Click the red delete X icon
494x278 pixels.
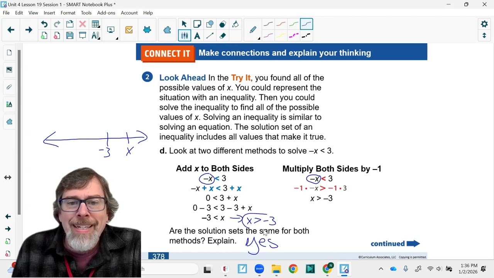82,24
